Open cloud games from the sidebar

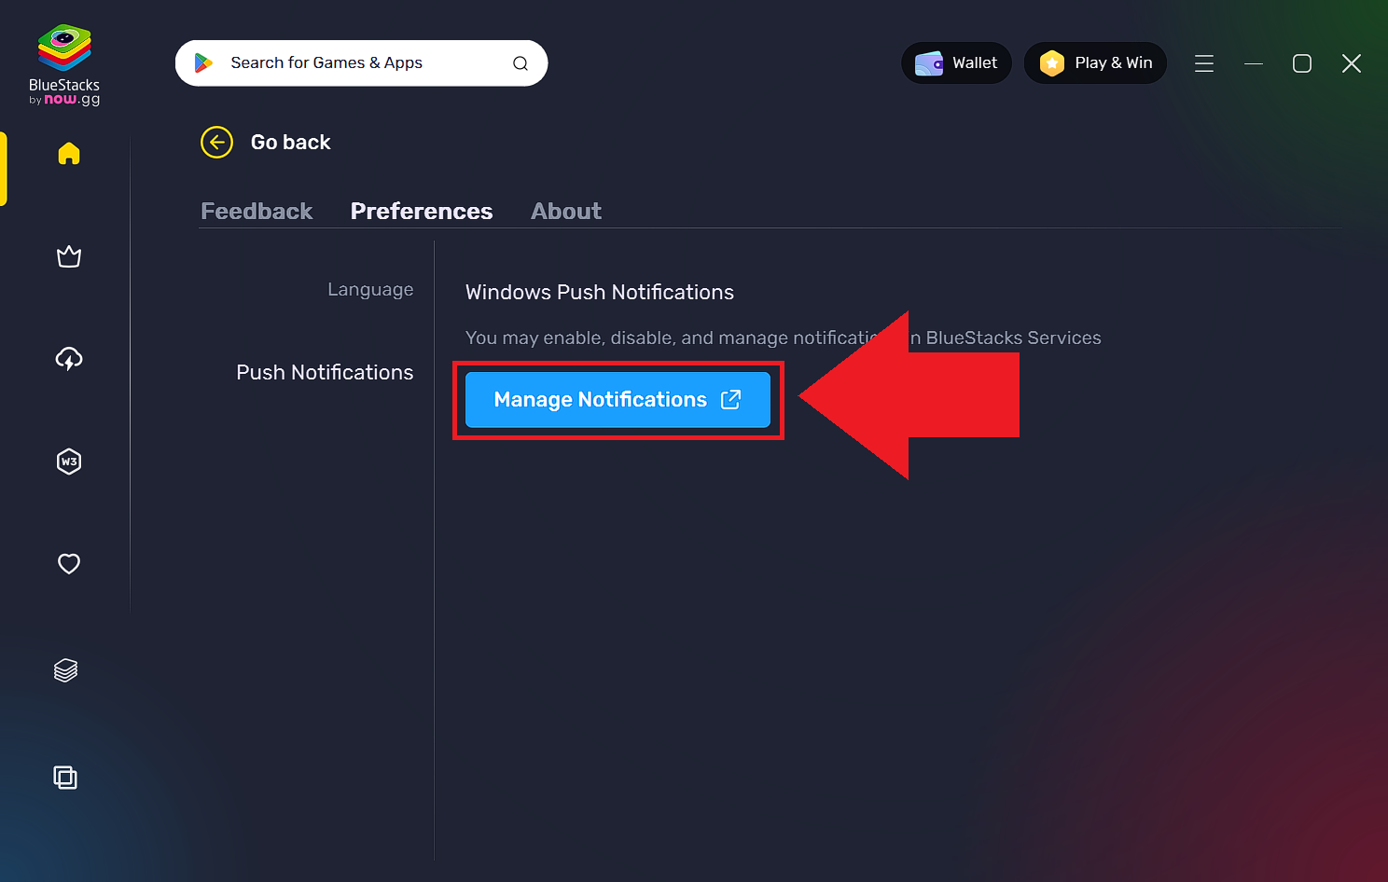[69, 359]
